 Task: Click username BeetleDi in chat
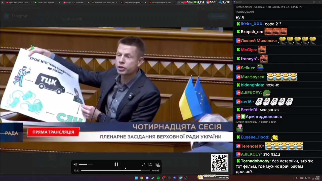pos(250,110)
